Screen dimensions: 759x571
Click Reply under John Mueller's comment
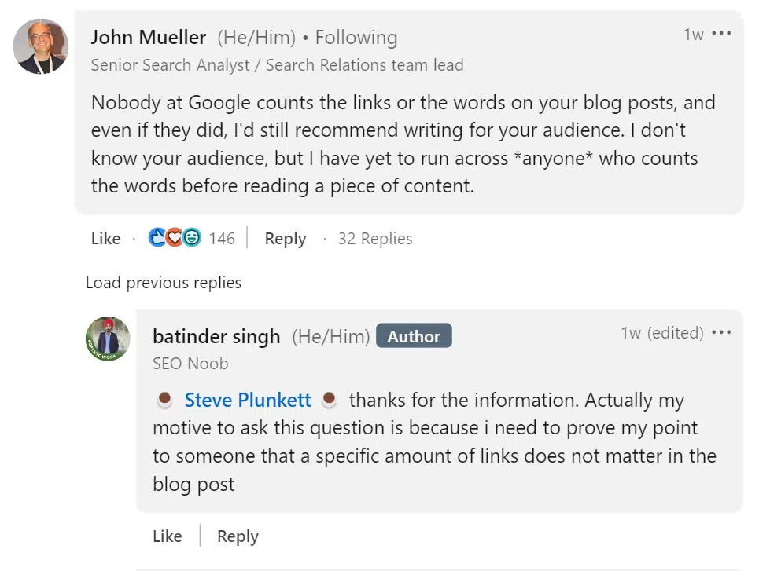[285, 238]
